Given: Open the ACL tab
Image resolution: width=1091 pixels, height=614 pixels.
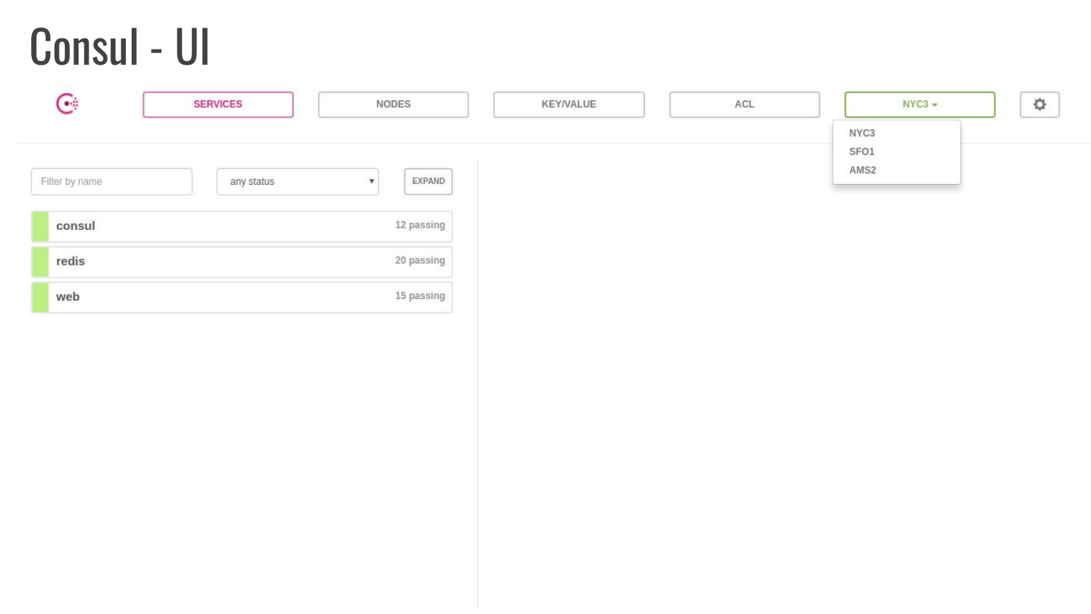Looking at the screenshot, I should [745, 104].
